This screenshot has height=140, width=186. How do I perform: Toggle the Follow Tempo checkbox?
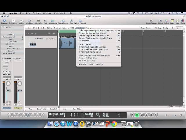(x=14, y=53)
